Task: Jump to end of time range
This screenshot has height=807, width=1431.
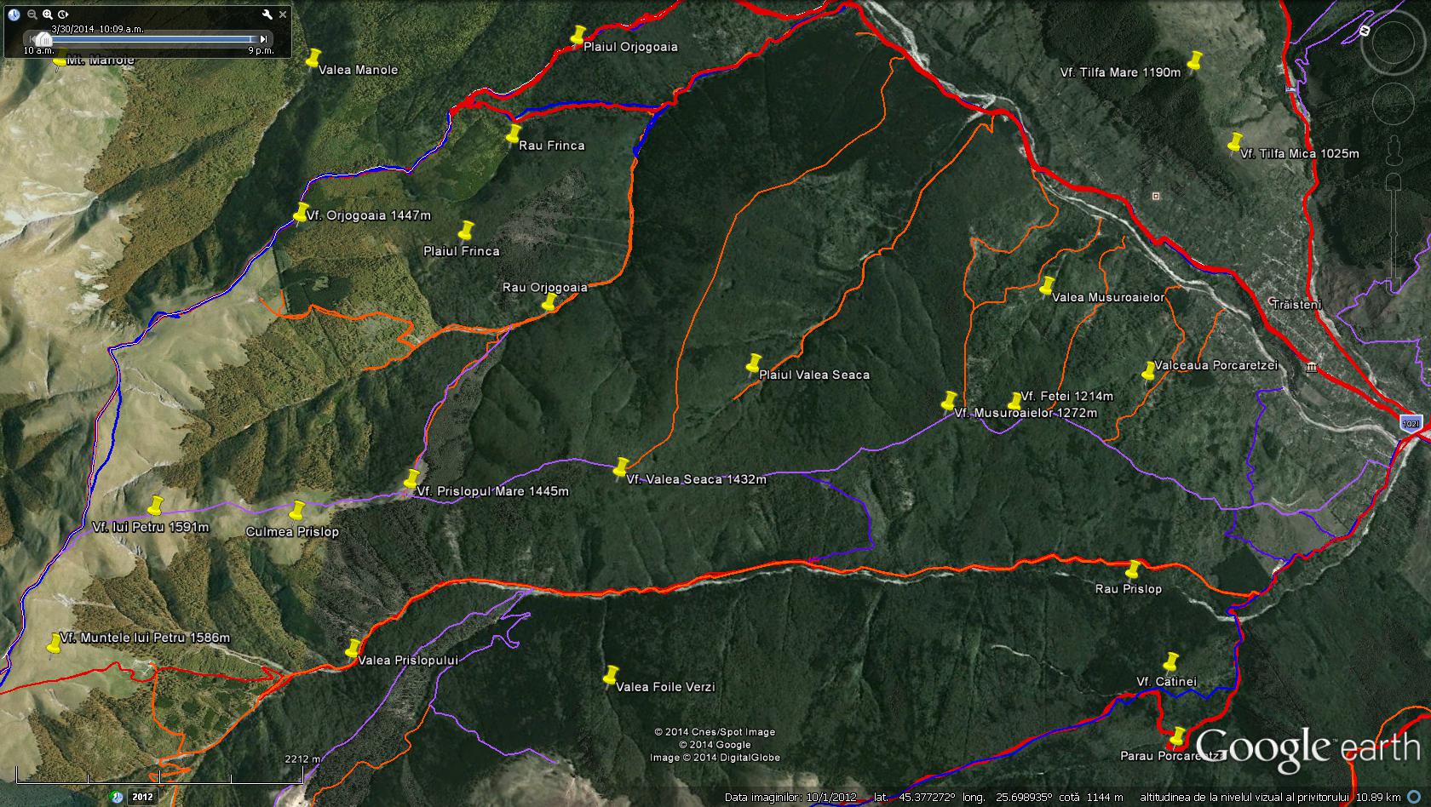Action: tap(264, 38)
